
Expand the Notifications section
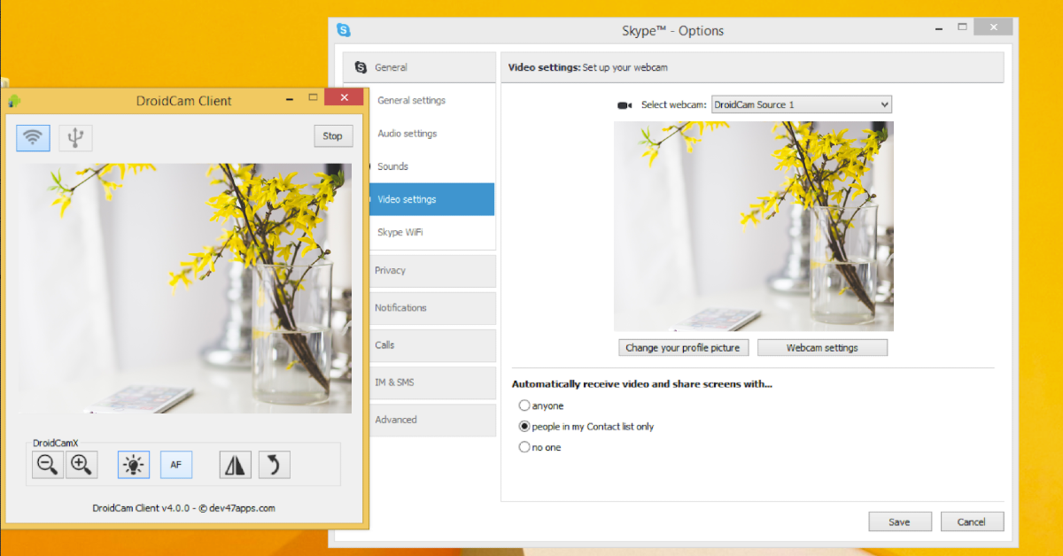(x=431, y=308)
